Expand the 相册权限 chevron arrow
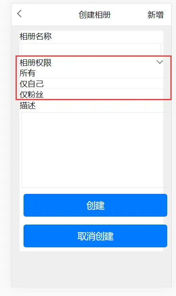The height and width of the screenshot is (296, 176). coord(160,62)
